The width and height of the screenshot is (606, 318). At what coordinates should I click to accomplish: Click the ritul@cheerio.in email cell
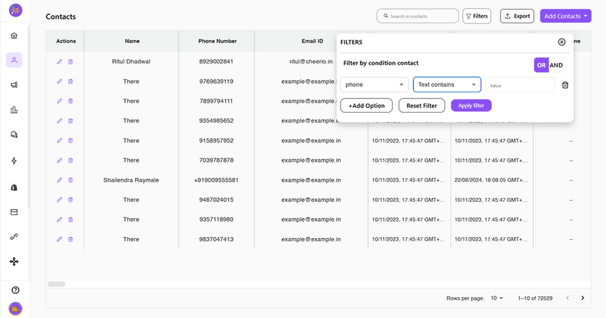point(311,62)
